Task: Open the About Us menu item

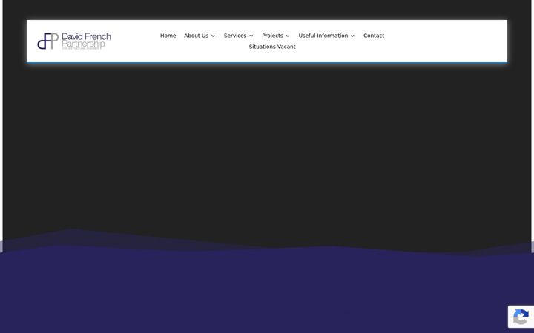Action: coord(196,36)
